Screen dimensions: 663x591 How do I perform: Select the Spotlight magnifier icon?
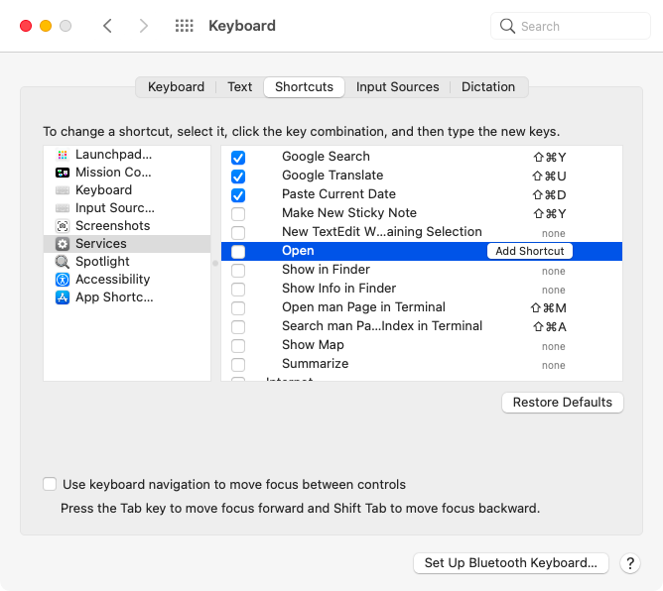click(x=63, y=262)
